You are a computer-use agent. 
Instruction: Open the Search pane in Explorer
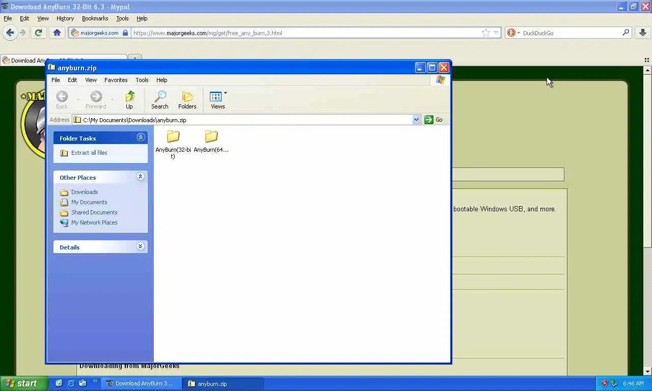point(160,100)
